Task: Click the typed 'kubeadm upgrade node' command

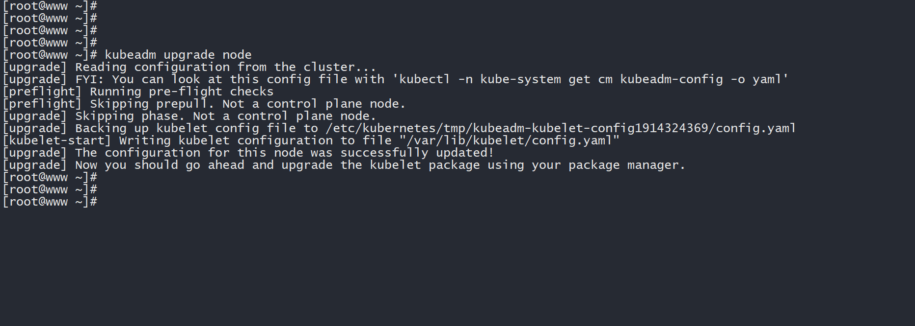Action: click(178, 55)
